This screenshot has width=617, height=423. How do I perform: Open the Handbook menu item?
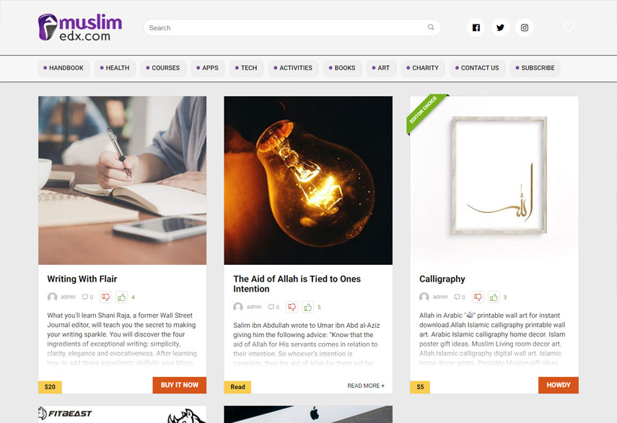point(64,68)
